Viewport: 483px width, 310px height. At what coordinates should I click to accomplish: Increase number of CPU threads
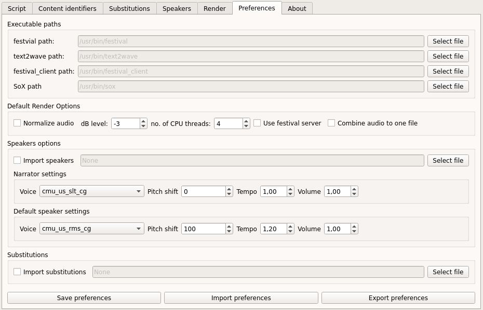click(x=246, y=121)
